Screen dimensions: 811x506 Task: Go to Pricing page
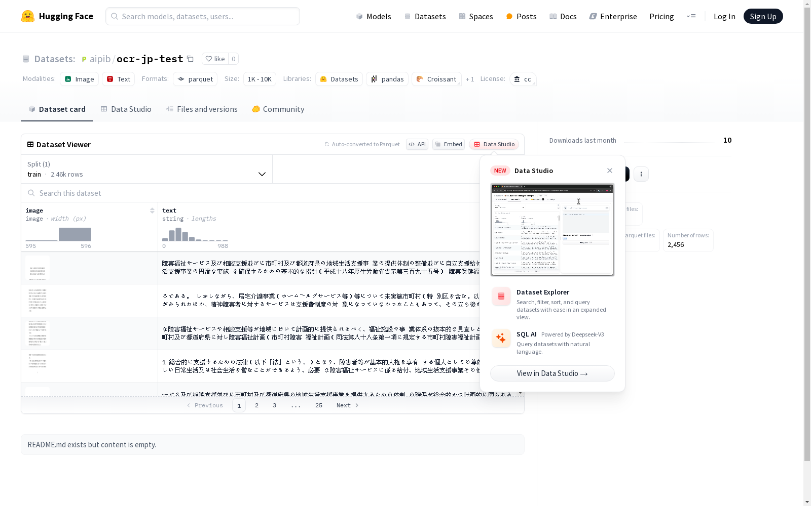[x=661, y=16]
